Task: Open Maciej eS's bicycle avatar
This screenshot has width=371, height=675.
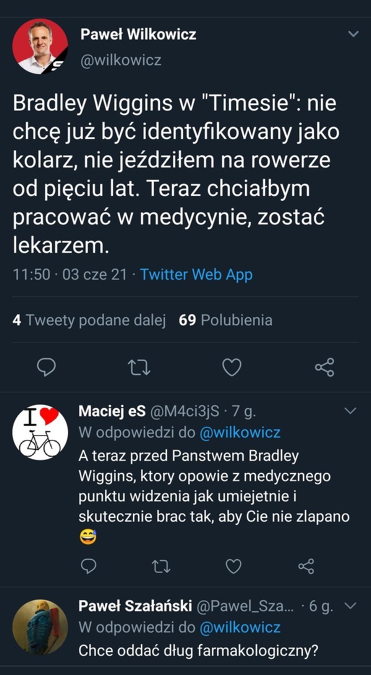Action: pos(40,432)
